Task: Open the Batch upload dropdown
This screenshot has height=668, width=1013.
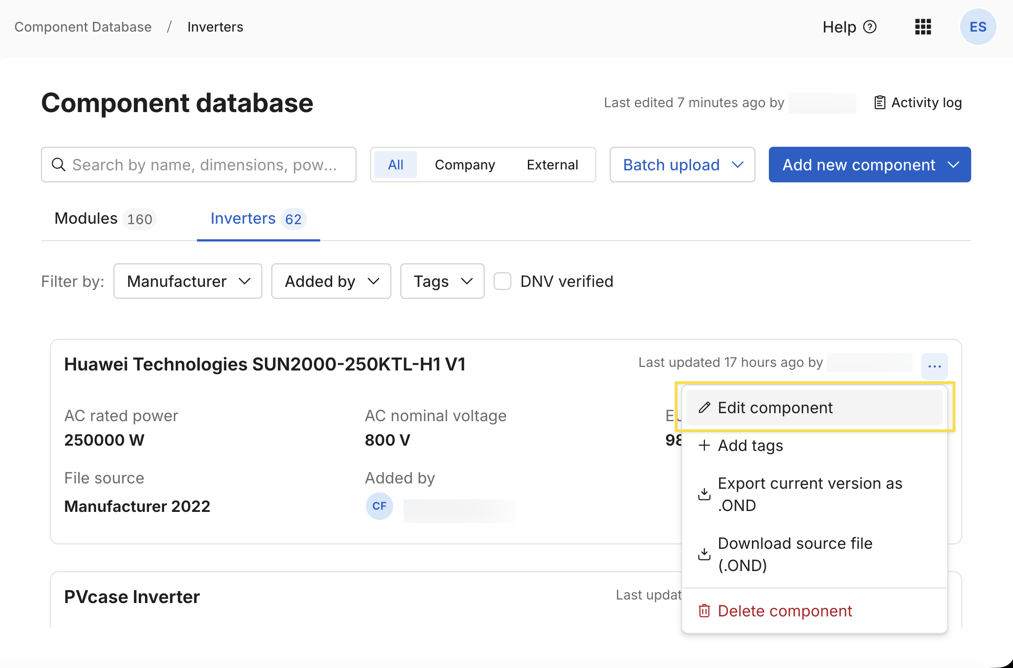Action: 683,165
